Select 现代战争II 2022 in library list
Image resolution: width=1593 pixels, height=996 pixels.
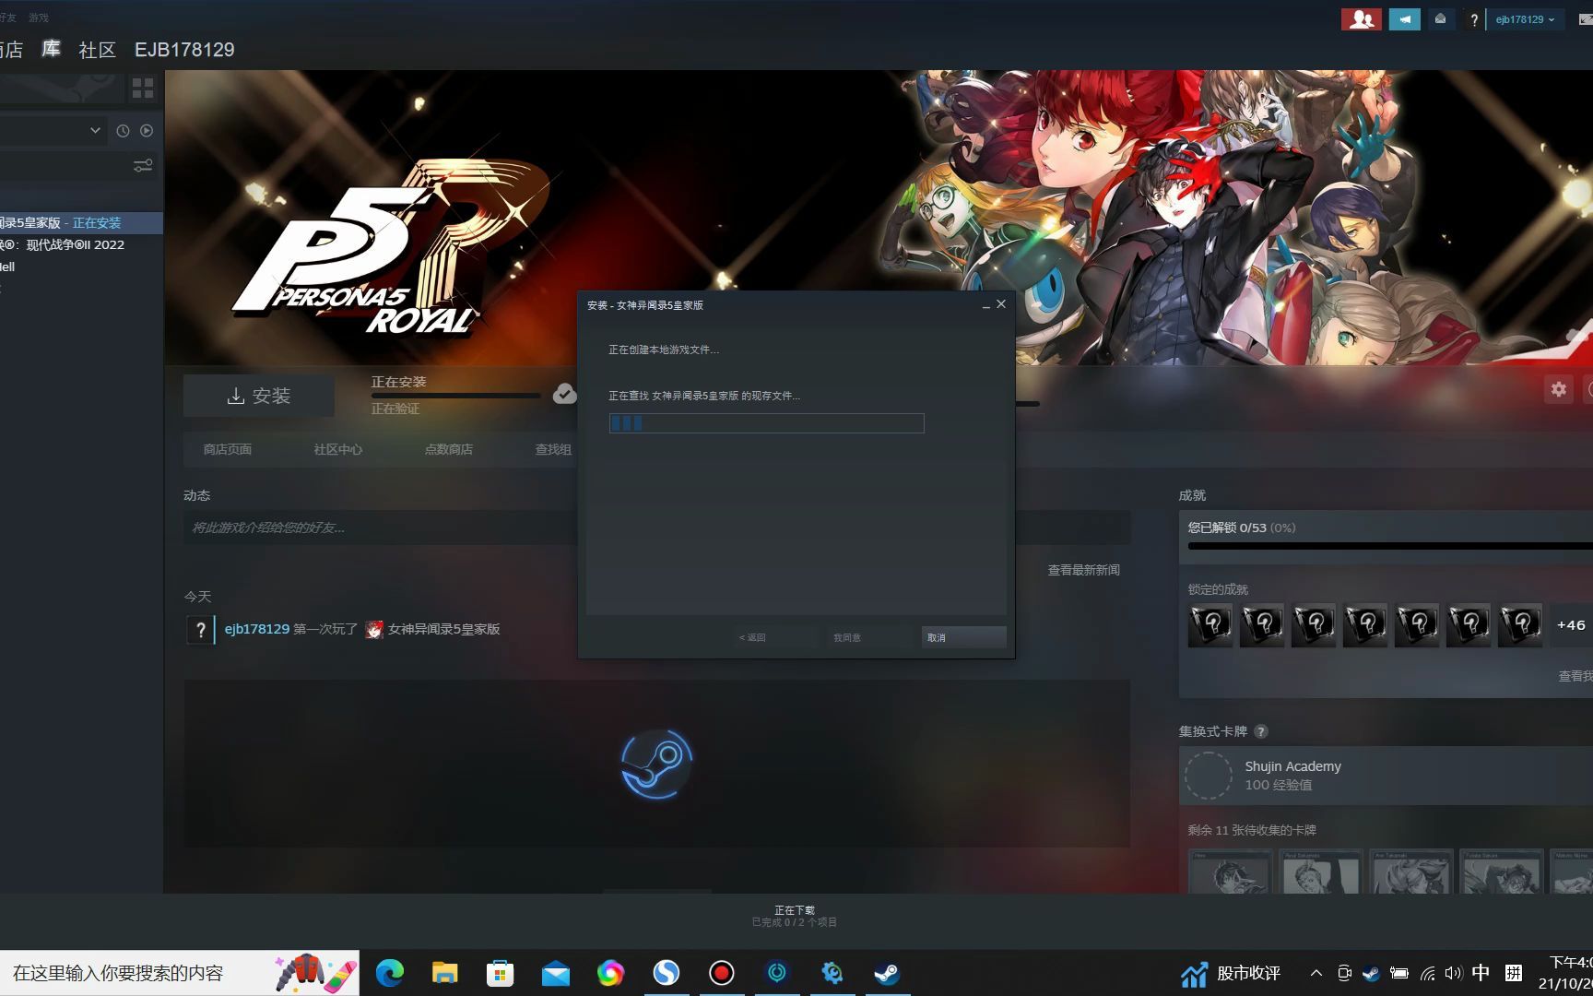(x=81, y=245)
